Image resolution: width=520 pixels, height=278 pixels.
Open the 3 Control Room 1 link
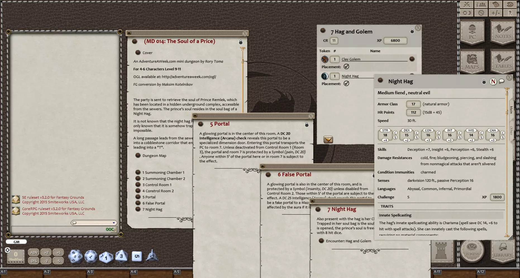(138, 184)
